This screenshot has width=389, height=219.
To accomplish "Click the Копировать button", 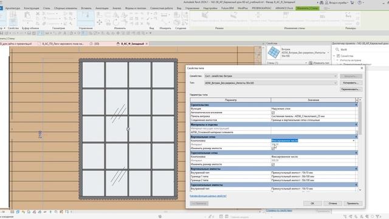I will pos(351,83).
